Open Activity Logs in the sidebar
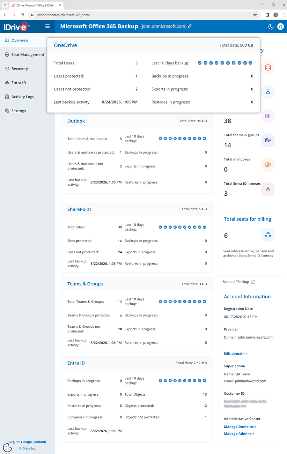The image size is (287, 454). 23,97
